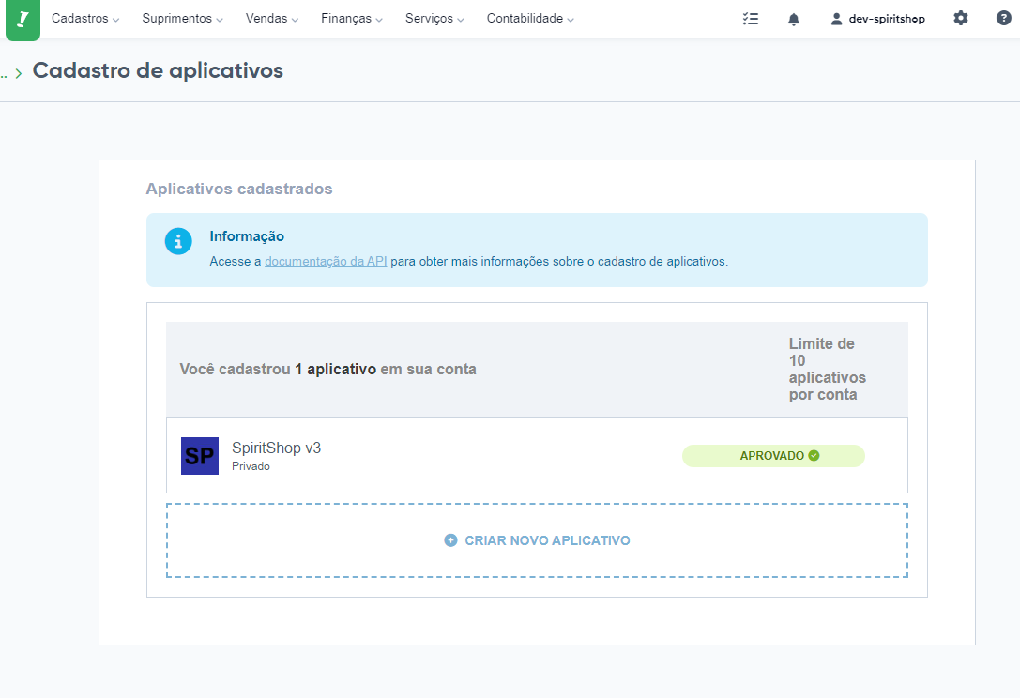The image size is (1020, 698).
Task: Open the help question mark icon
Action: (1004, 18)
